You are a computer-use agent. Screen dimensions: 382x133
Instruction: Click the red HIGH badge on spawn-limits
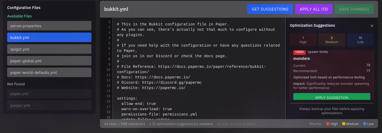[299, 52]
